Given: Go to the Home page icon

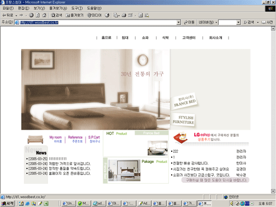Looking at the screenshot, I should tap(44, 15).
